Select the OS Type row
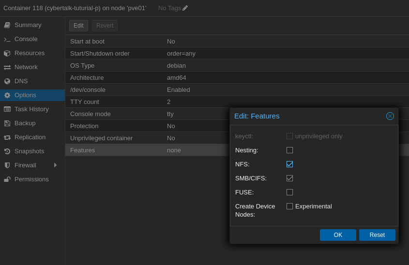 237,65
